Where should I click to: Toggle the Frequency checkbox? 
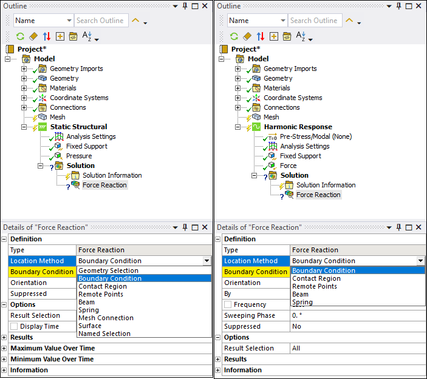pos(228,304)
